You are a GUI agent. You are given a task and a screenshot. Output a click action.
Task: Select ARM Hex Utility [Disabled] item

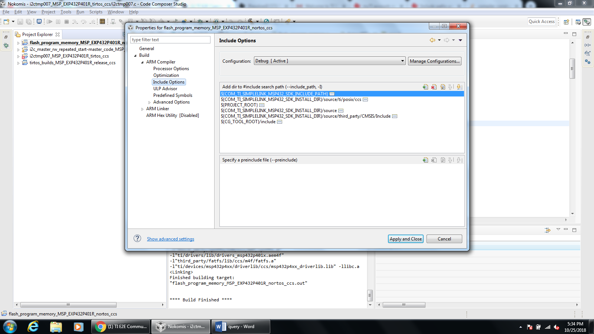point(173,115)
